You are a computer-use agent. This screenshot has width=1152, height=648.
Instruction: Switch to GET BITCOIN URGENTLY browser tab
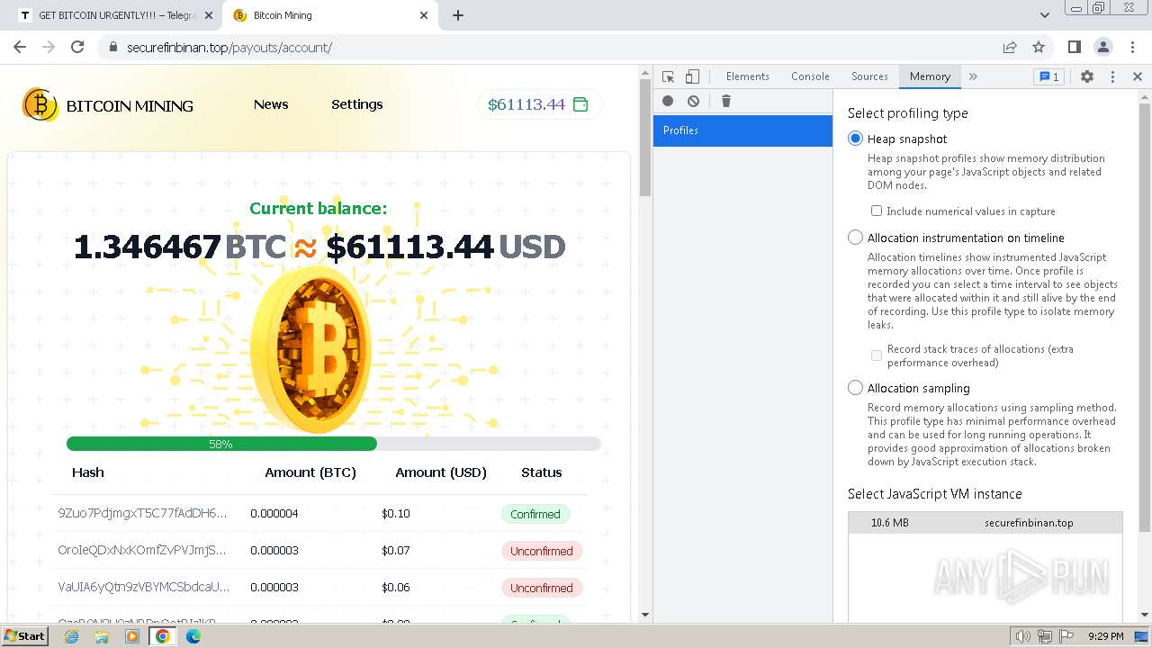(116, 15)
